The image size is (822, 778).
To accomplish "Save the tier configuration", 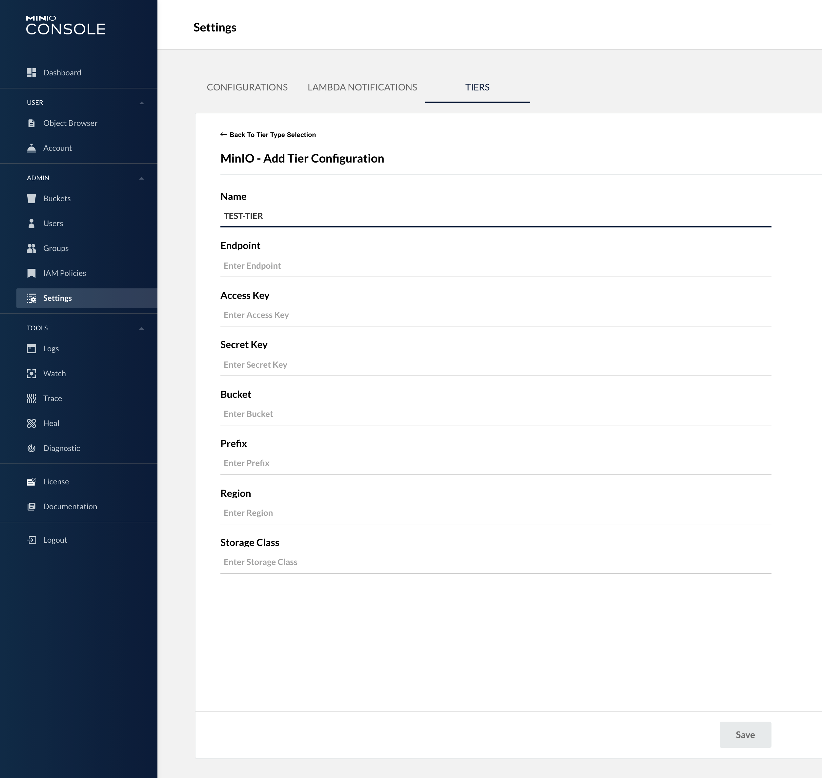I will [745, 734].
